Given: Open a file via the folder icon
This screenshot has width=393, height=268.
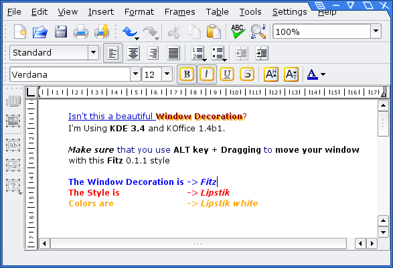Looking at the screenshot, I should click(x=40, y=32).
